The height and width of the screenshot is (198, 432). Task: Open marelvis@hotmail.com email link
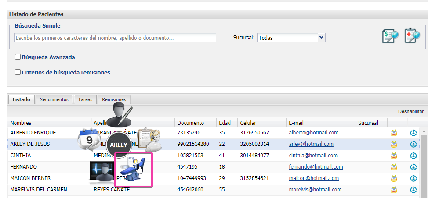pos(315,190)
